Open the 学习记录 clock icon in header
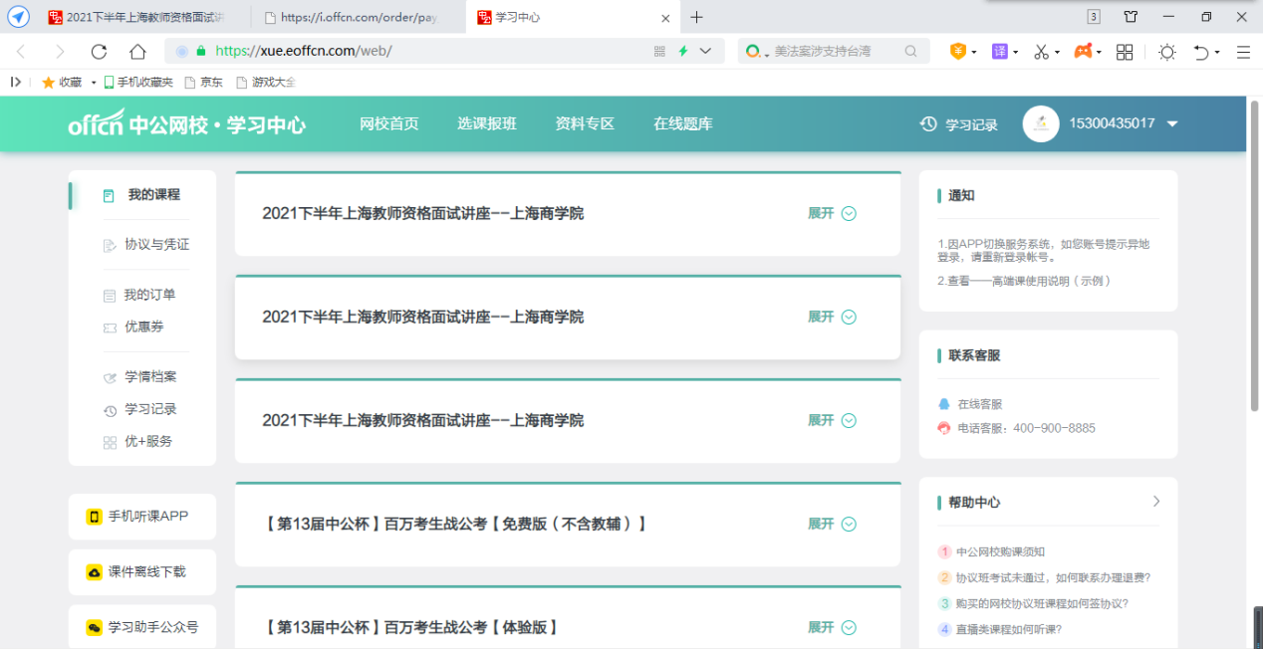 928,124
